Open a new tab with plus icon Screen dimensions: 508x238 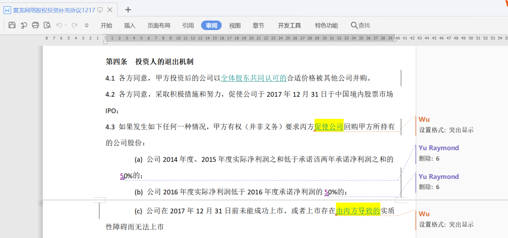click(x=128, y=10)
